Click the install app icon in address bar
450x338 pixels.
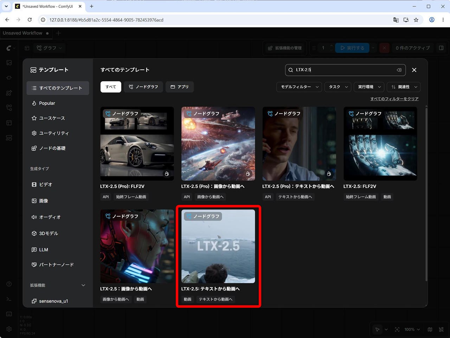coord(406,20)
